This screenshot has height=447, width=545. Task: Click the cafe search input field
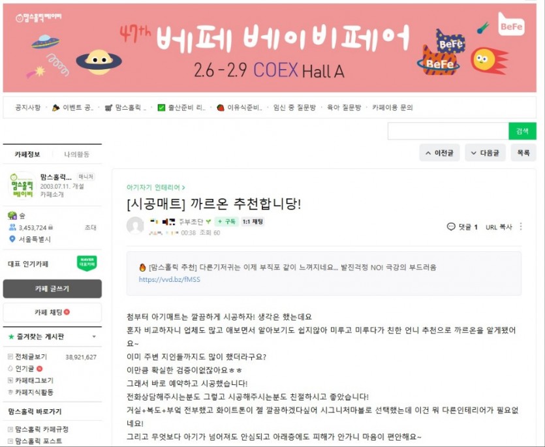[x=448, y=131]
